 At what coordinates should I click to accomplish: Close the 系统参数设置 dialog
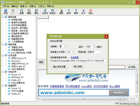coord(106,36)
